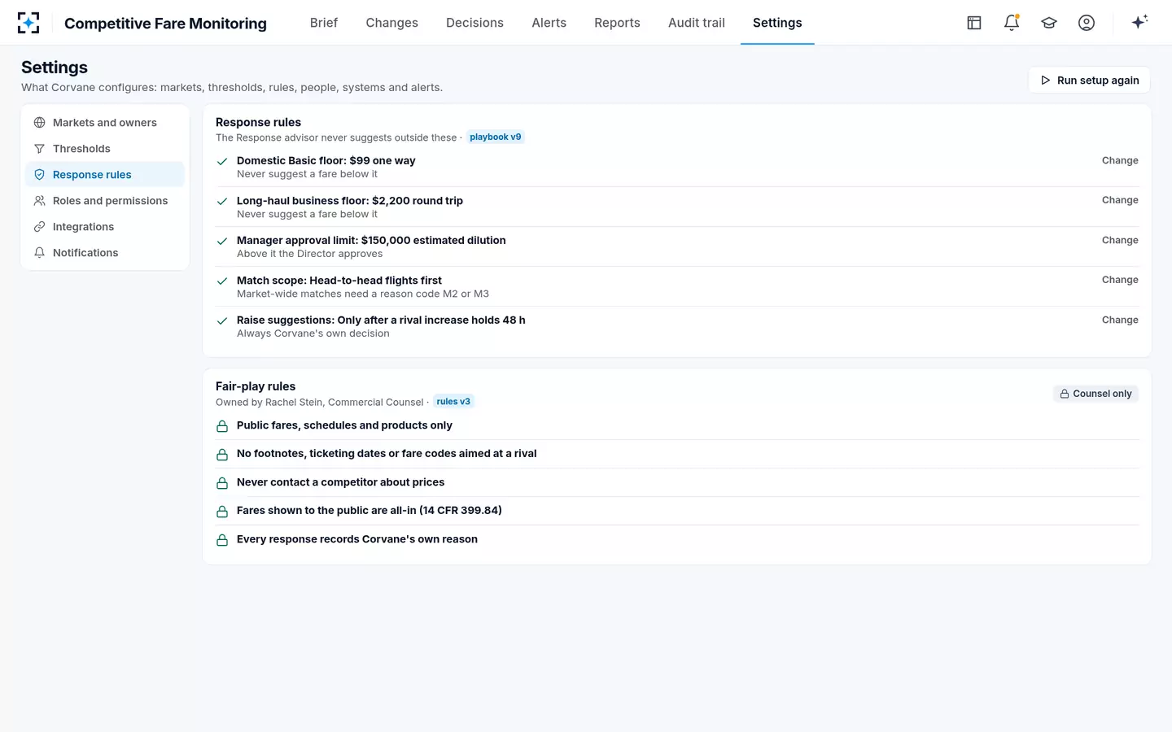Open the notifications bell in header
The width and height of the screenshot is (1172, 732).
tap(1012, 23)
